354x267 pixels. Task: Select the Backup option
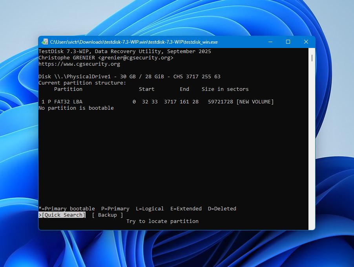click(108, 215)
